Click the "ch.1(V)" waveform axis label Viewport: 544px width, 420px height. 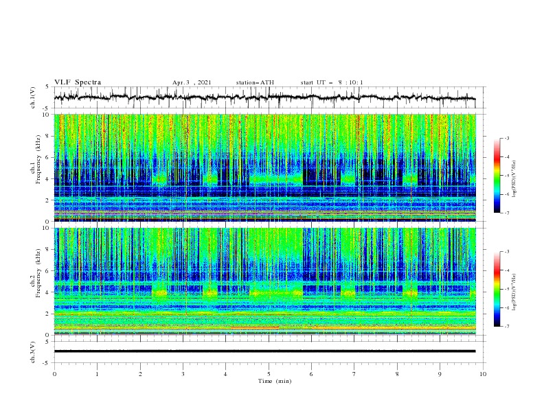33,97
